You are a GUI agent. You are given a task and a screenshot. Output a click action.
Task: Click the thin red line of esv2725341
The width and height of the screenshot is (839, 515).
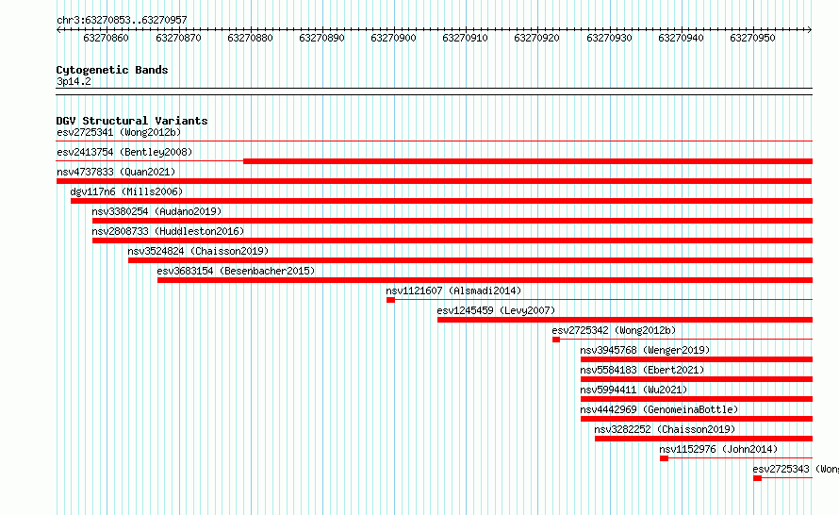point(435,141)
